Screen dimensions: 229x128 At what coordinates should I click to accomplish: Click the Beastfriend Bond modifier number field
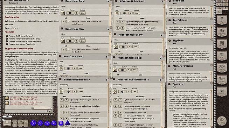pyautogui.click(x=76, y=13)
